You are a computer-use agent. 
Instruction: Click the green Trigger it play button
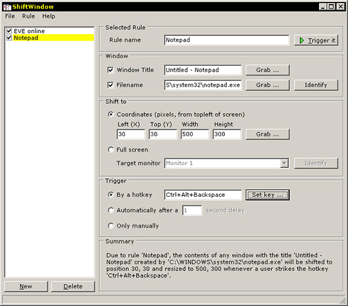(x=316, y=40)
